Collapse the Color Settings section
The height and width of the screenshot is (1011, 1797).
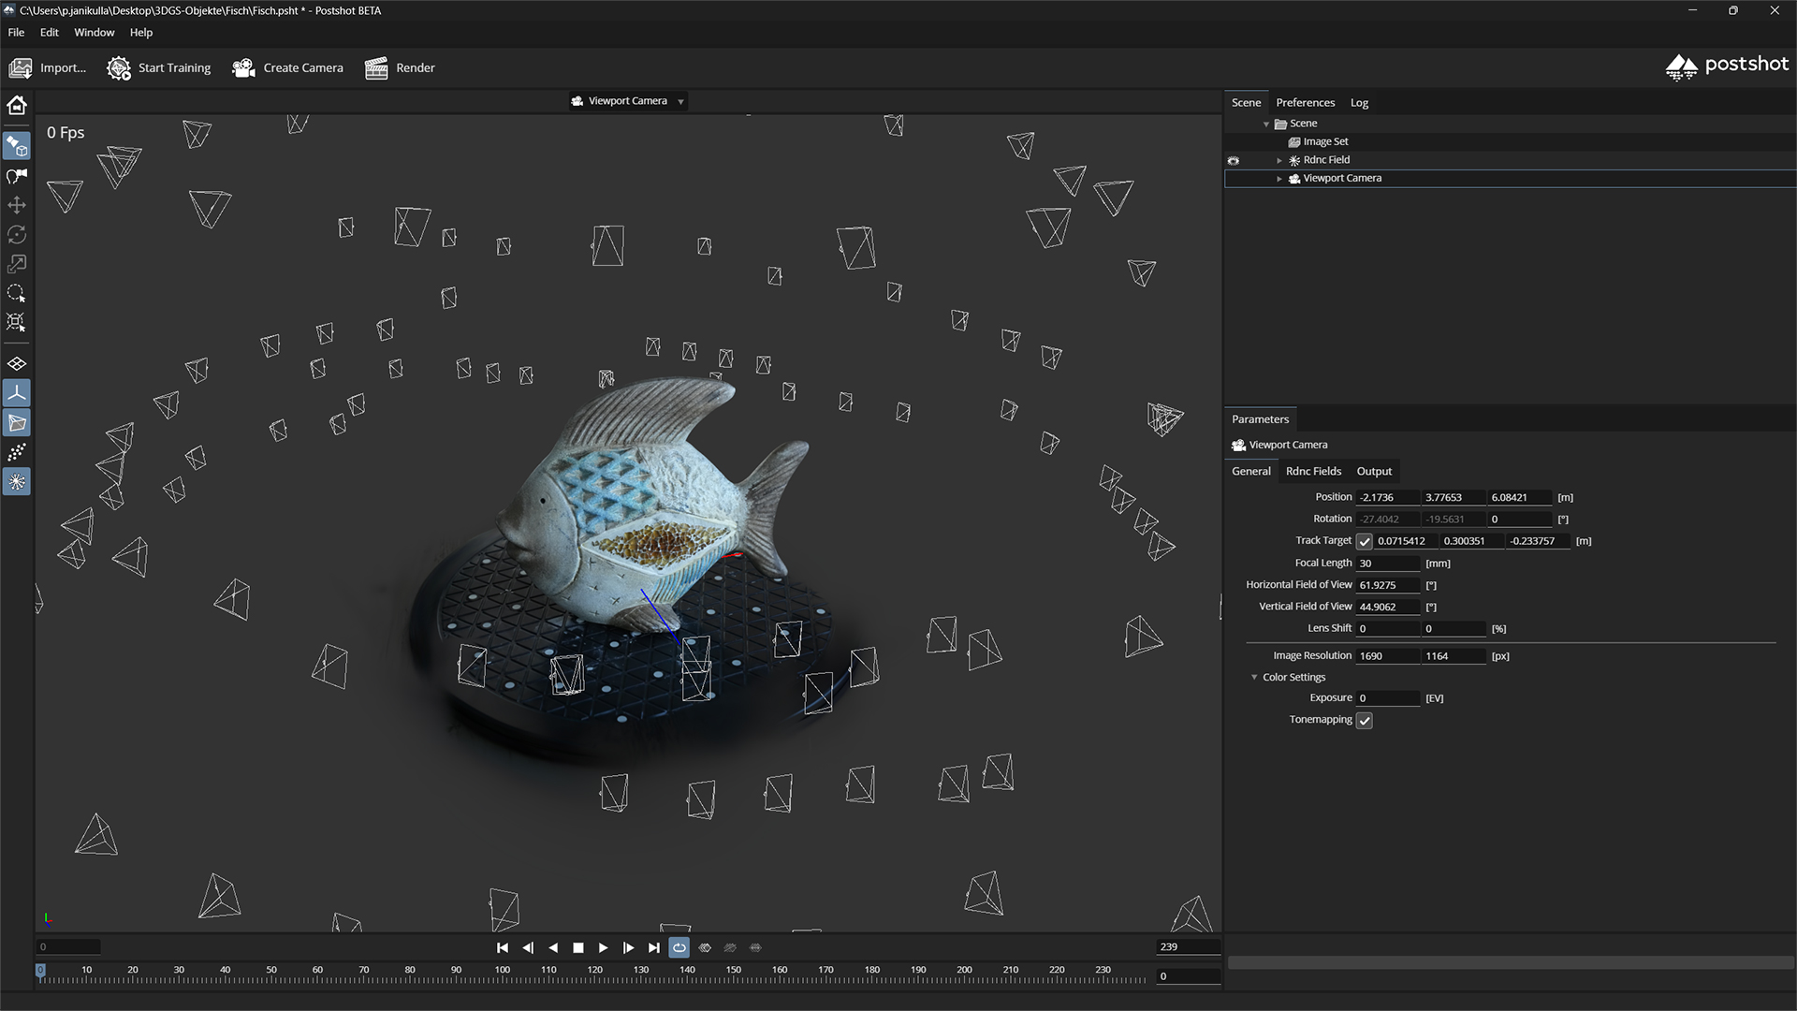click(1254, 678)
